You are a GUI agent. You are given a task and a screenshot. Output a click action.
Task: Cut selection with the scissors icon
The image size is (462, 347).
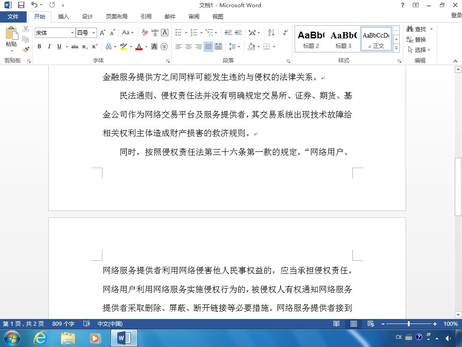tap(26, 28)
